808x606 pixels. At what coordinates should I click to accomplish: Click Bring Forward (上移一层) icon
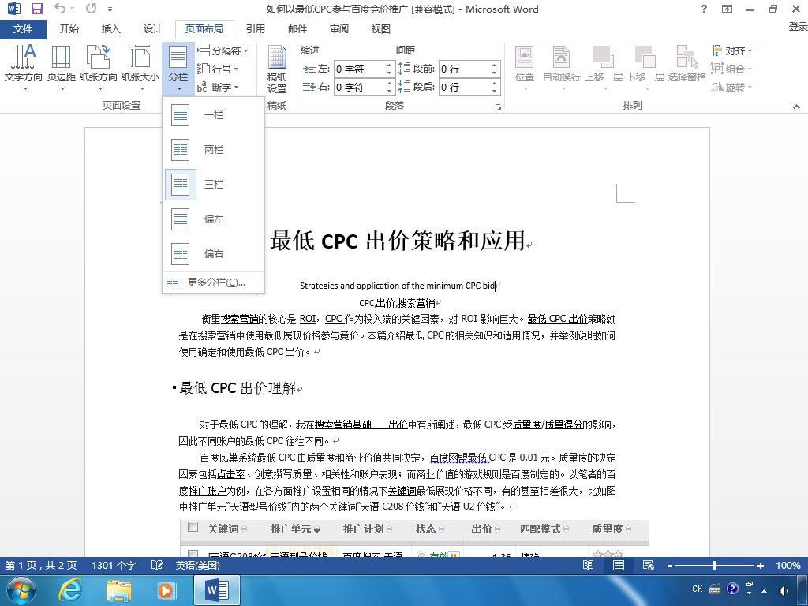(x=604, y=68)
